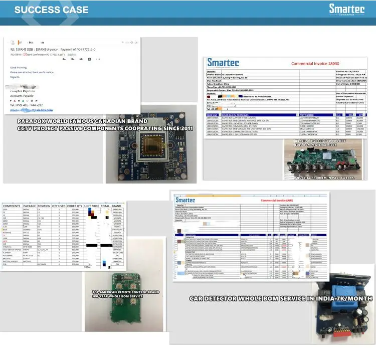Open the Bank Confirmation PDF attachment

45,54
